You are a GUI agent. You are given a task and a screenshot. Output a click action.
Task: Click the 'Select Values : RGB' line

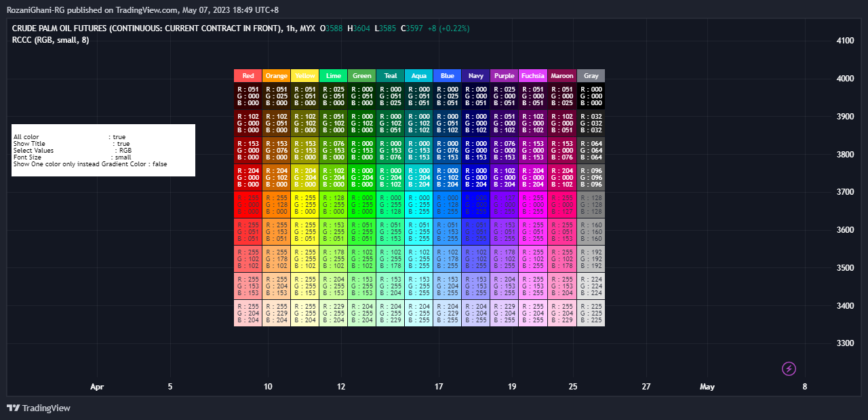tap(73, 151)
